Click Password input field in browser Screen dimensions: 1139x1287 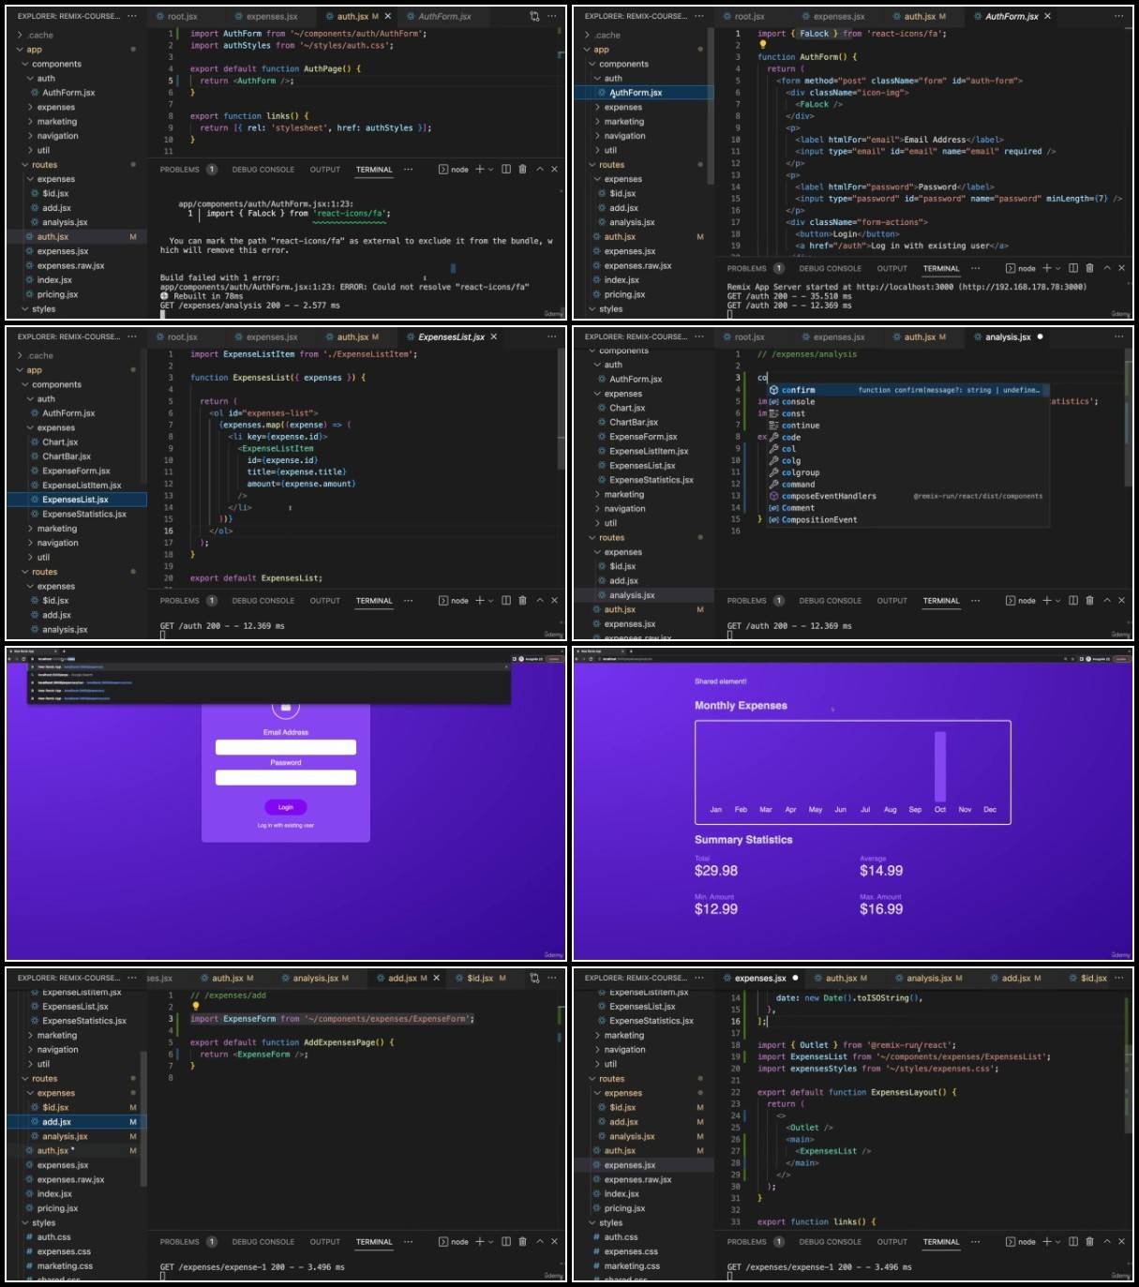click(286, 777)
